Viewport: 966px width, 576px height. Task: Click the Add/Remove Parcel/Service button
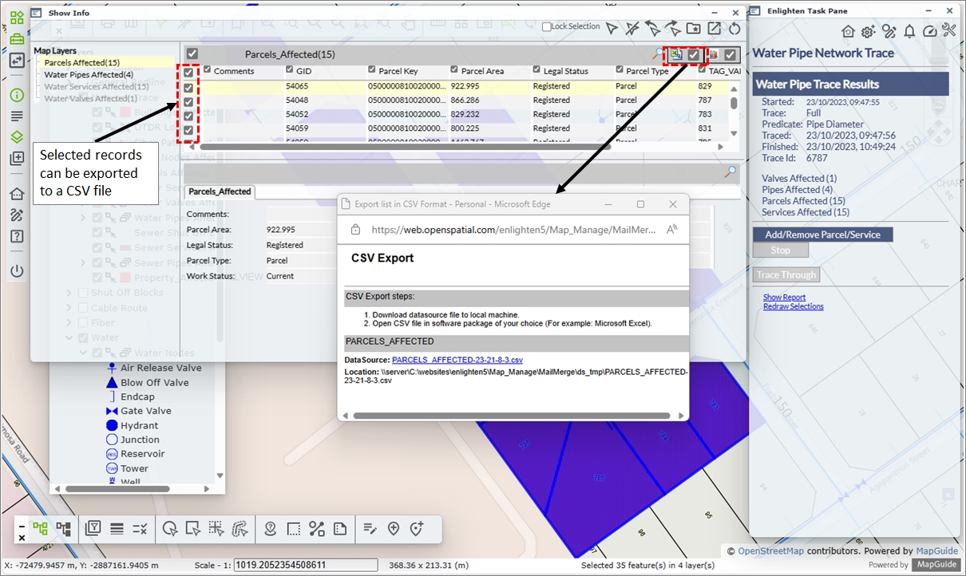pos(822,235)
